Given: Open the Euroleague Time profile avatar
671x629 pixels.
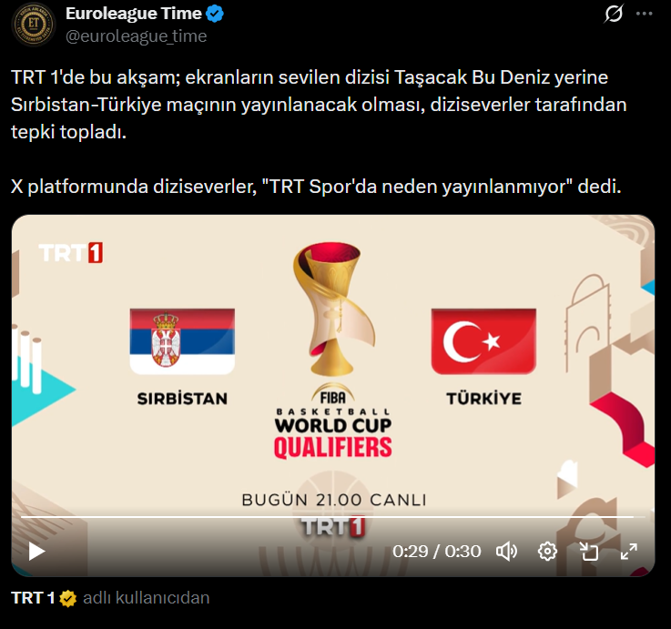Looking at the screenshot, I should coord(34,24).
